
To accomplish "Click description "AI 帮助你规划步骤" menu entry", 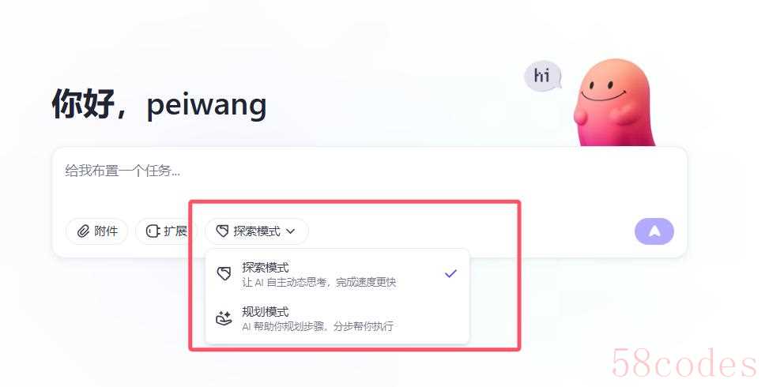I will 317,326.
